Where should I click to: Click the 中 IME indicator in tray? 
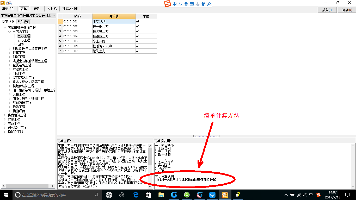tap(311, 195)
